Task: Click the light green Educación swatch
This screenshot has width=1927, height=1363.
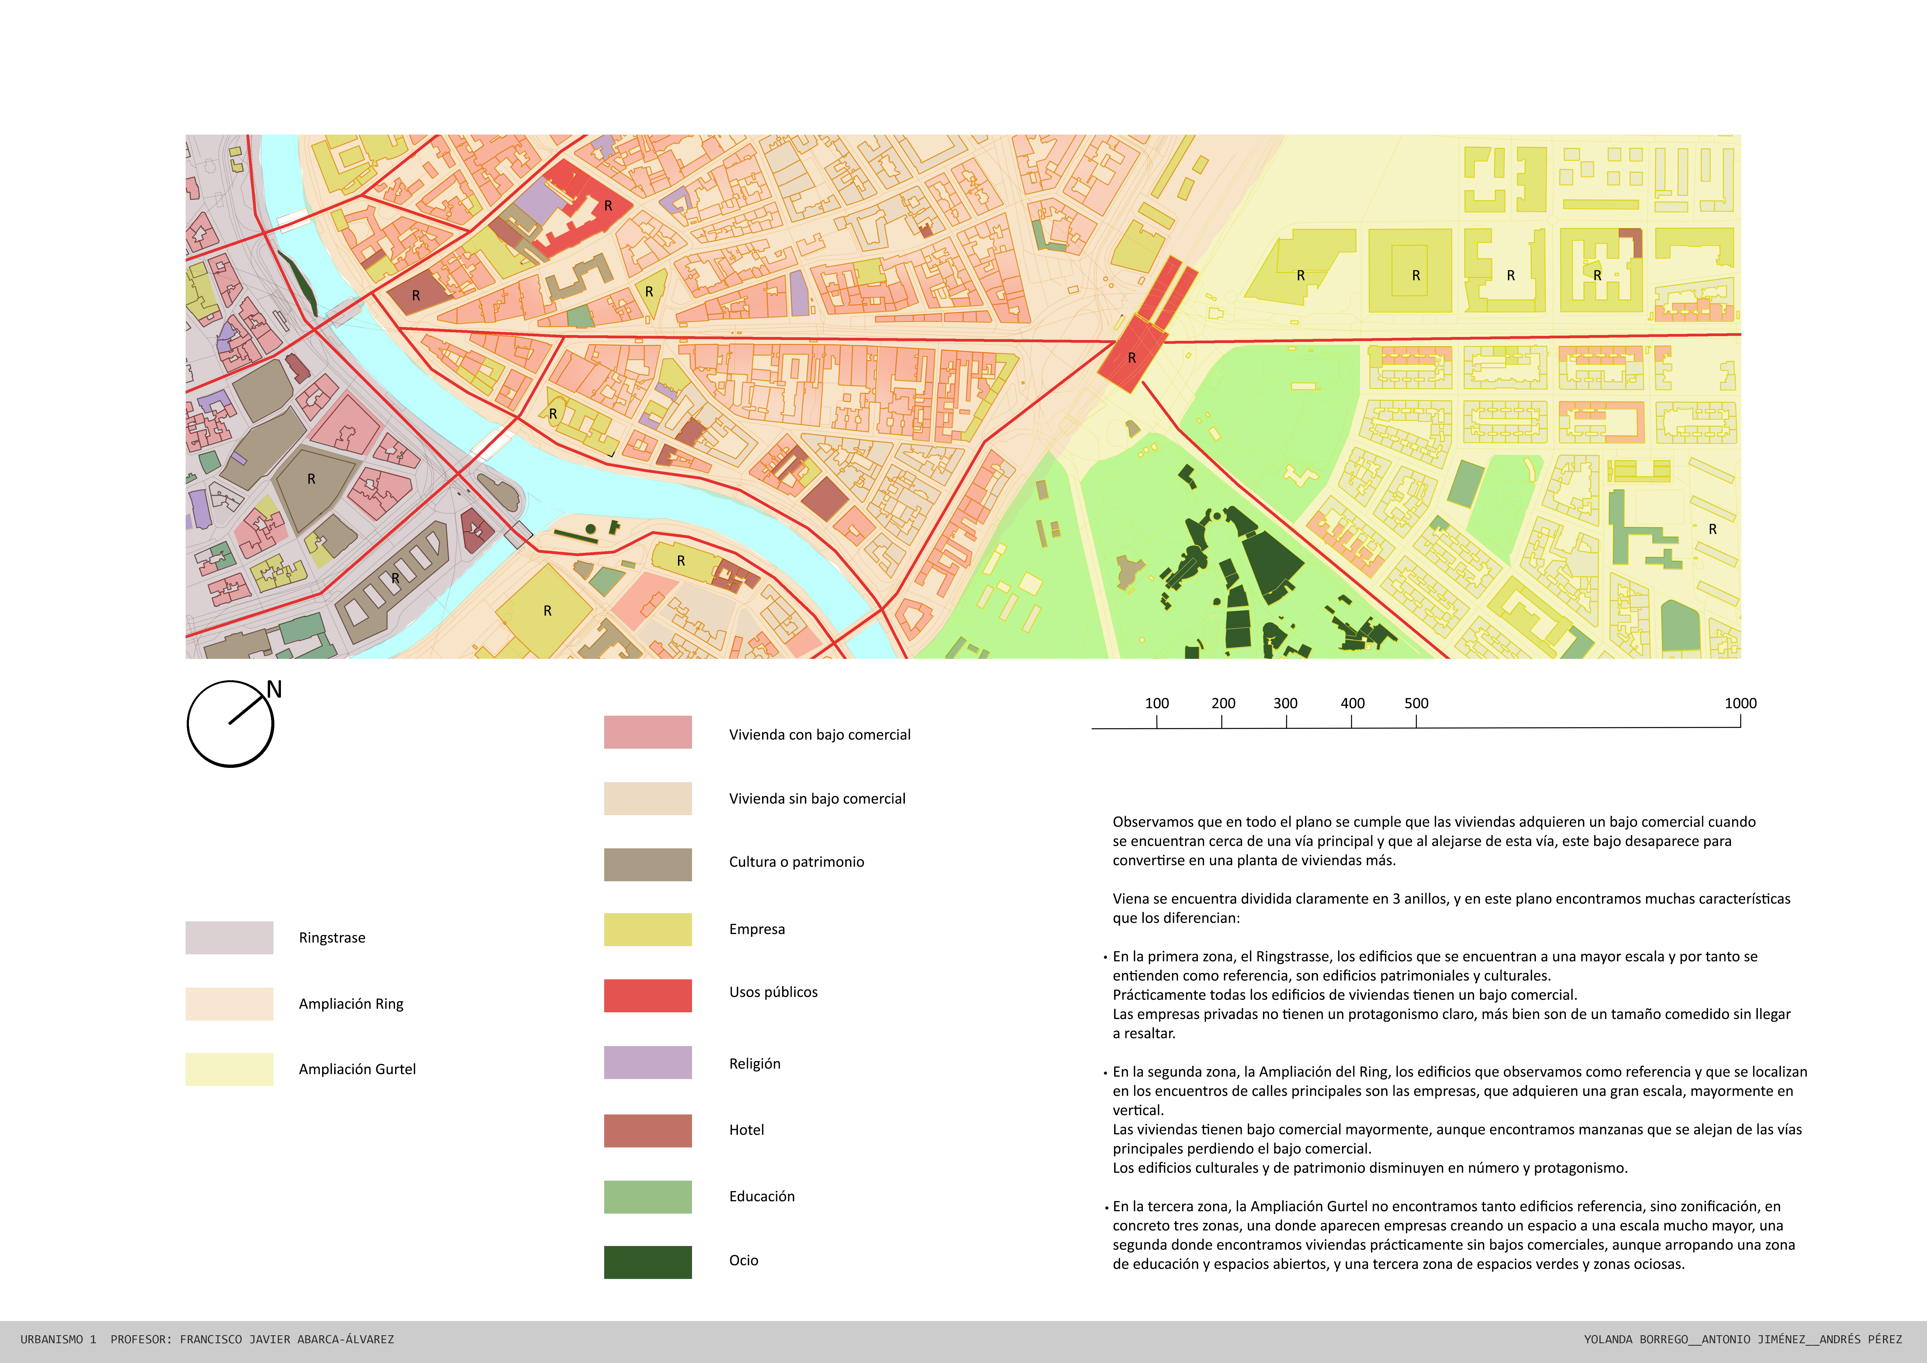Action: click(648, 1197)
